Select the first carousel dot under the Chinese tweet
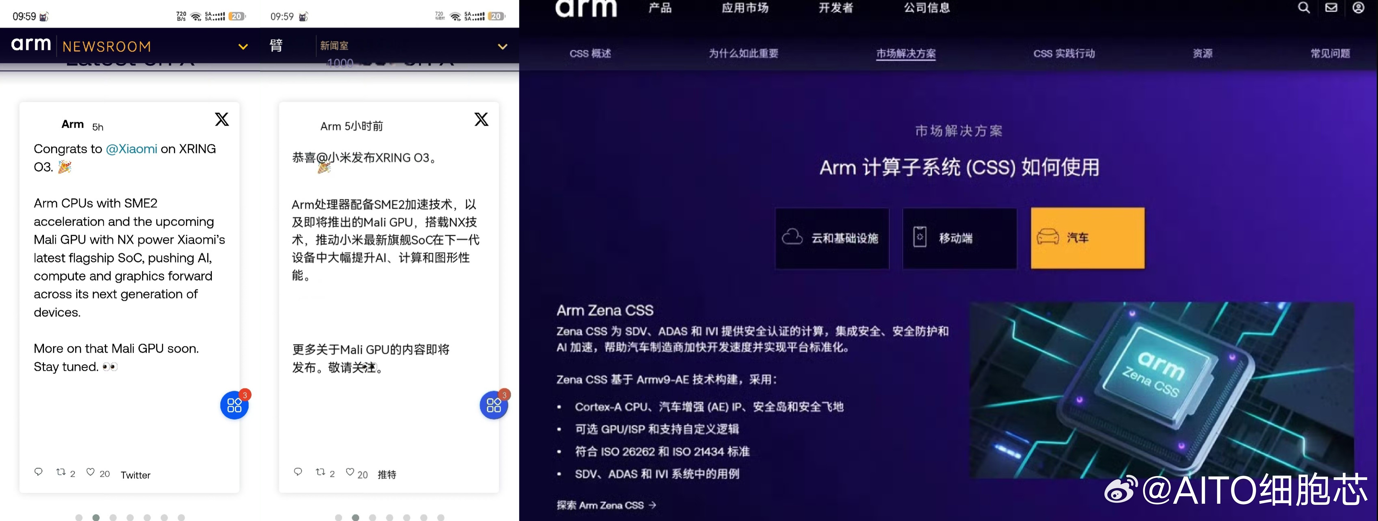The image size is (1378, 521). point(339,518)
